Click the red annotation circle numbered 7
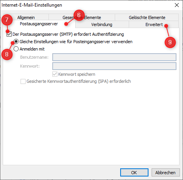Viewport: 183px width, 180px height. click(x=7, y=20)
